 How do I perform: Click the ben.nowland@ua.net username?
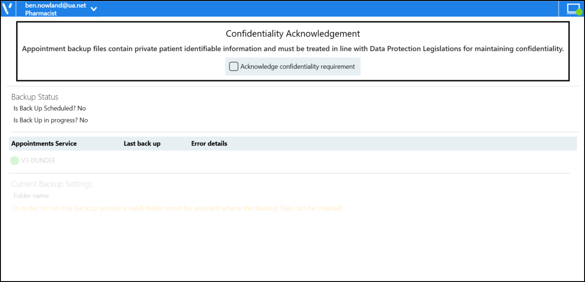click(x=55, y=5)
